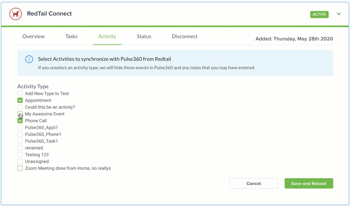Select the Testing 123 checkbox
The image size is (351, 206).
click(20, 155)
